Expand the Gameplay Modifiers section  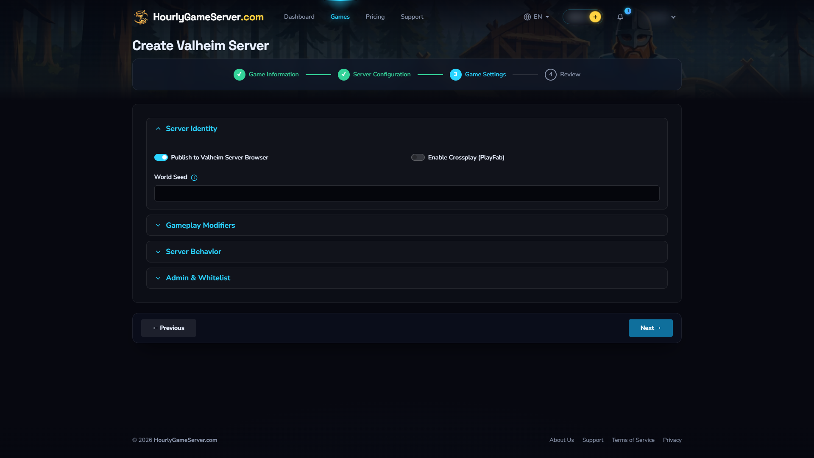[407, 225]
